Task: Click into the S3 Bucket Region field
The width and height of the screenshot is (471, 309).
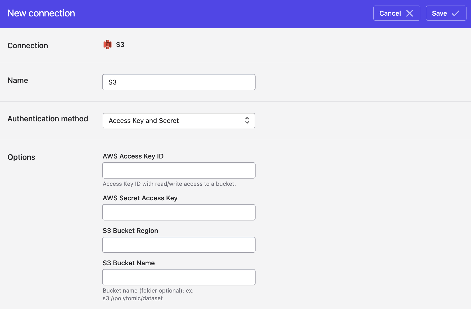Action: point(179,245)
